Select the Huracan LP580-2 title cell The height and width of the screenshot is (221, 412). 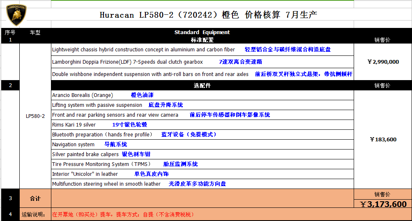click(208, 15)
